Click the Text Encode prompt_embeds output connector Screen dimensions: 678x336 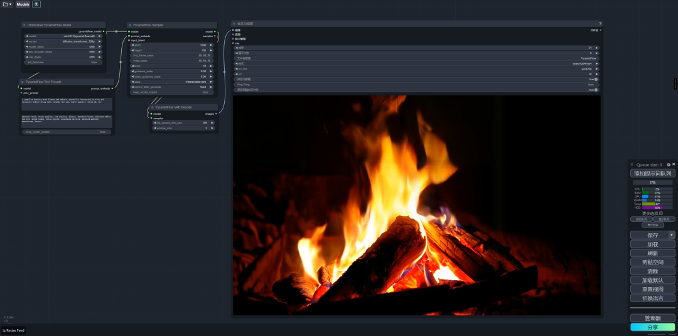(x=112, y=88)
